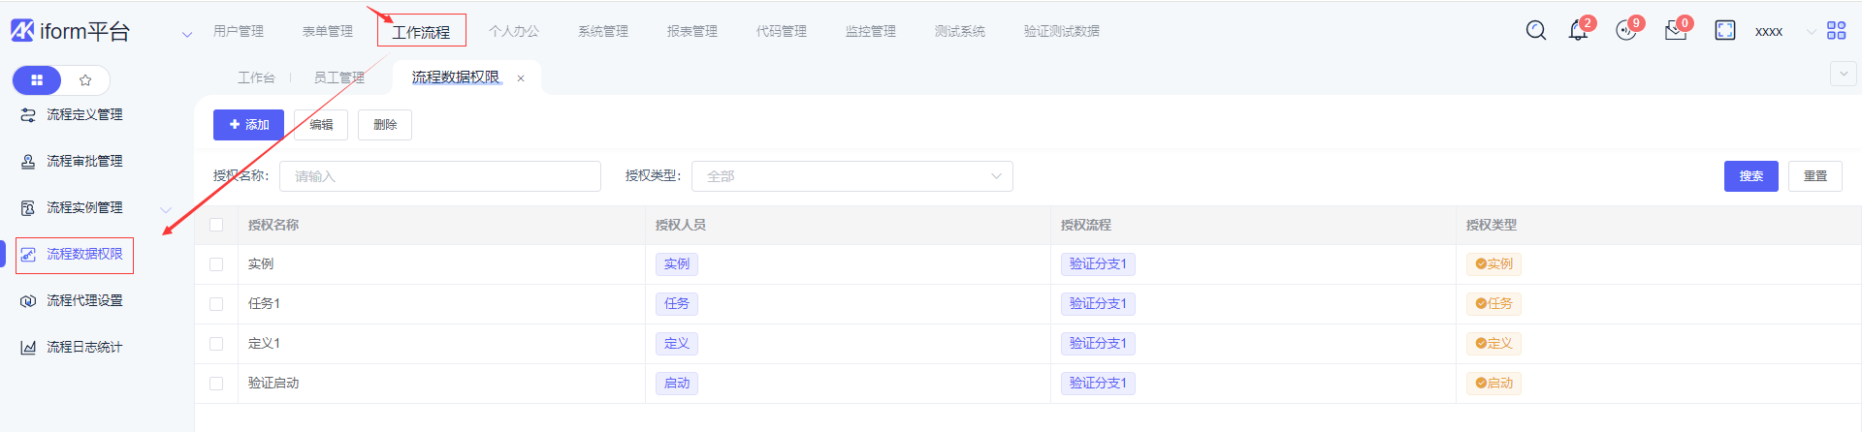
Task: Open the notification bell icon
Action: pyautogui.click(x=1578, y=31)
